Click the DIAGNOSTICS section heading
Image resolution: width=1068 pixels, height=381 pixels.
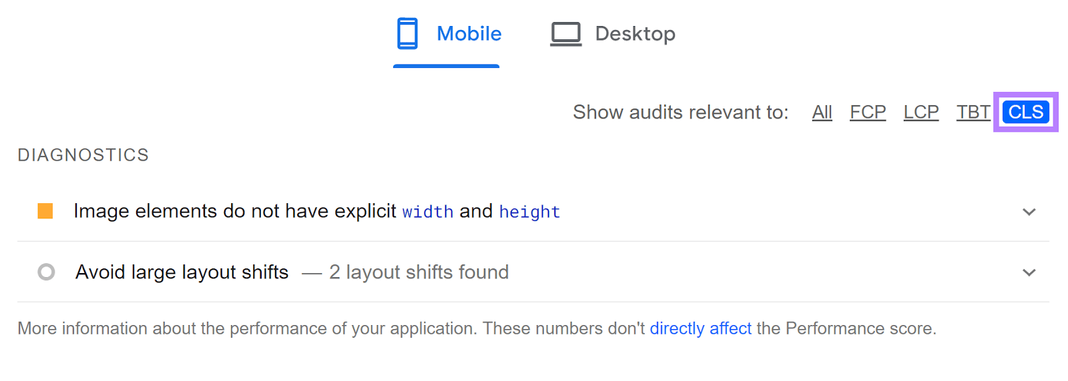point(83,155)
